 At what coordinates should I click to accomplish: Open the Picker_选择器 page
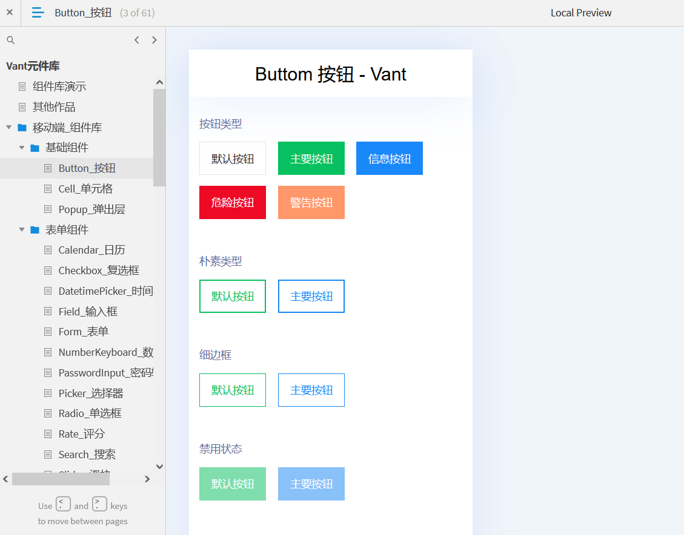(x=91, y=393)
